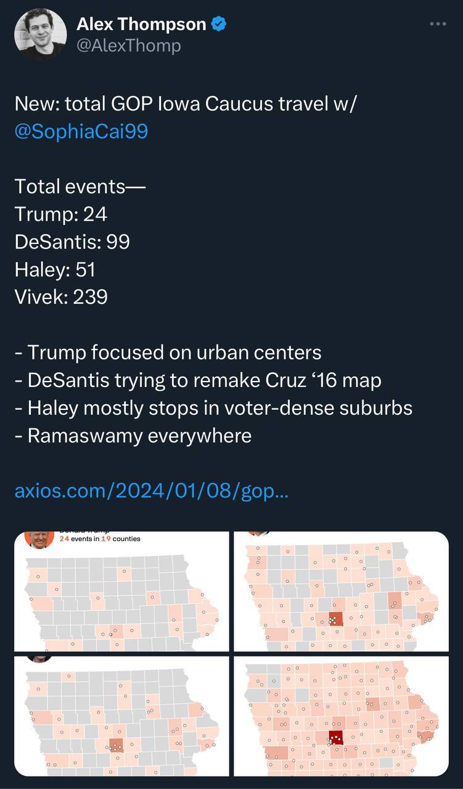Click the dark red county in bottom-right map

[336, 737]
